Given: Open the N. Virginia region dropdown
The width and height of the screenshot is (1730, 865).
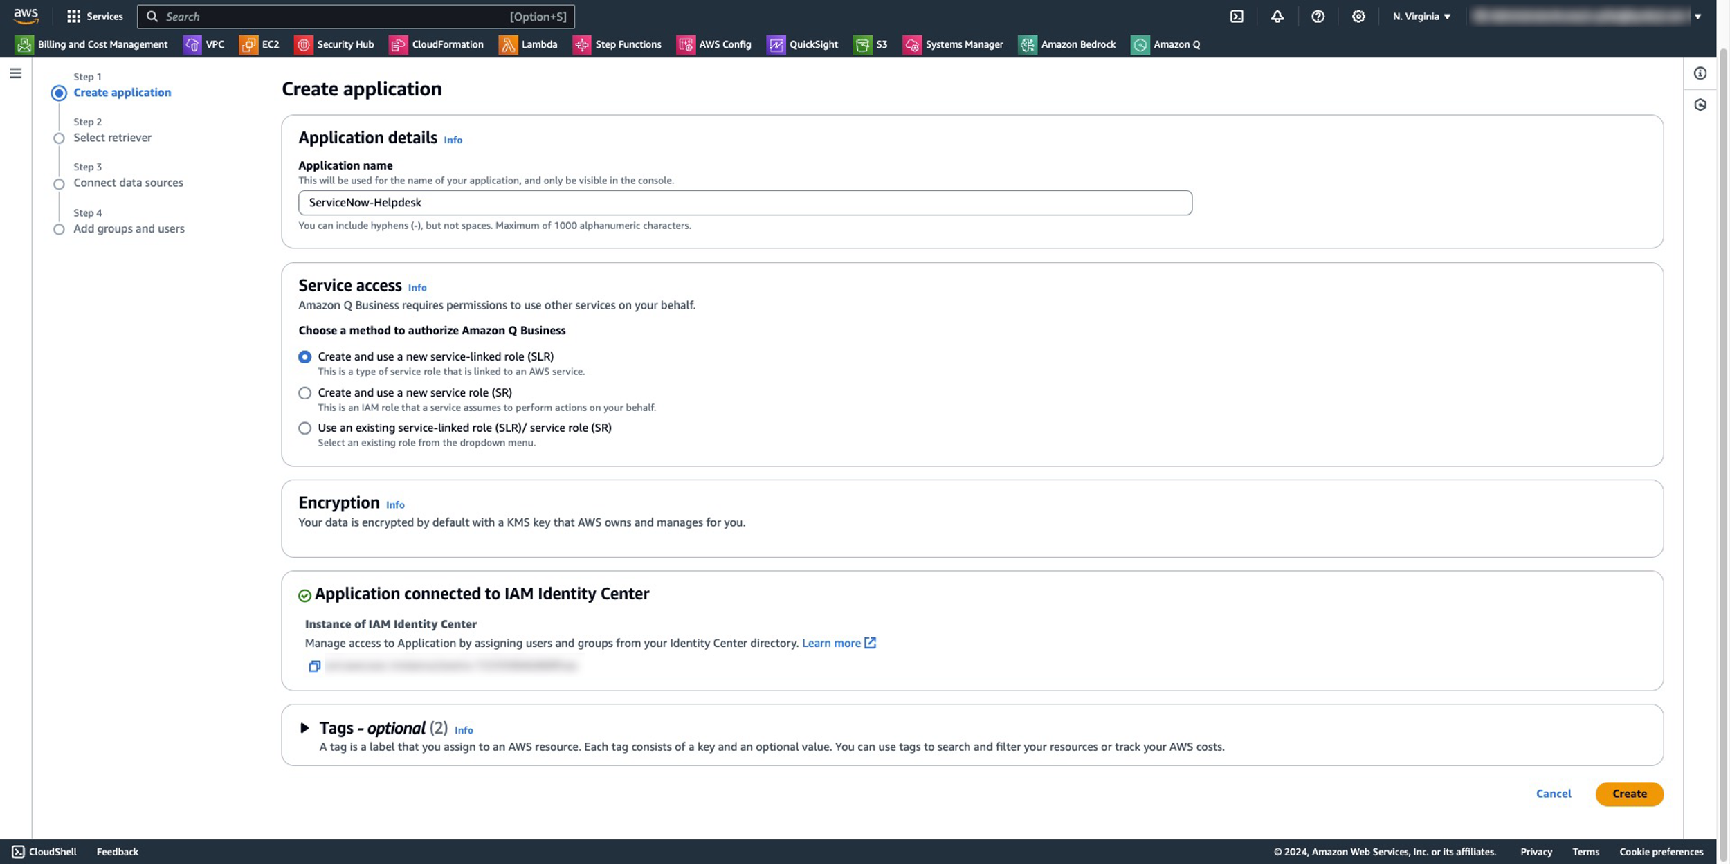Looking at the screenshot, I should click(x=1421, y=17).
